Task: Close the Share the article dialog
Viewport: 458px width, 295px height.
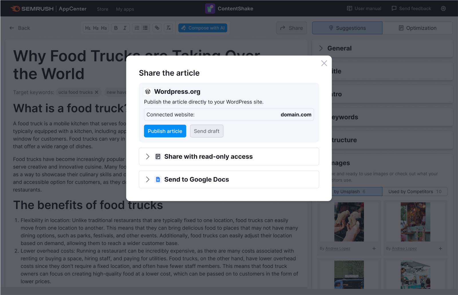Action: point(324,63)
